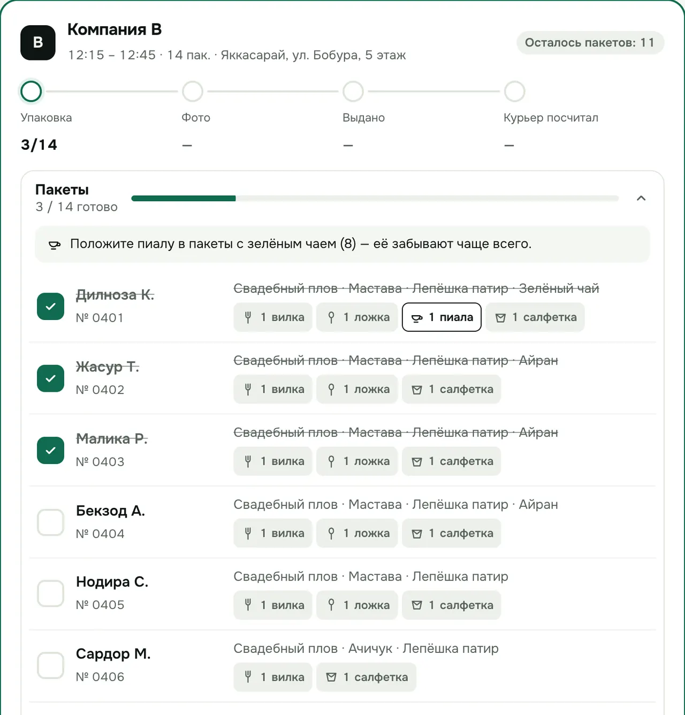Click the fork icon in Жасур Т. row
Screen dimensions: 685x715
point(248,390)
